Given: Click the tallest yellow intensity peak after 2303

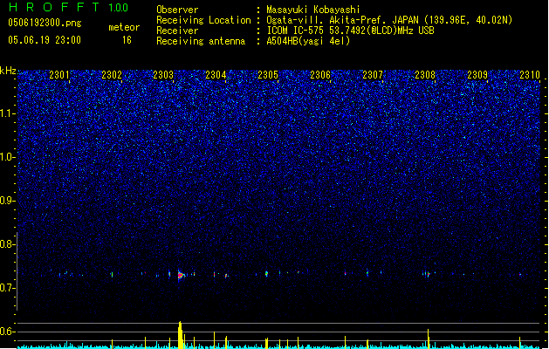Looking at the screenshot, I should (180, 335).
